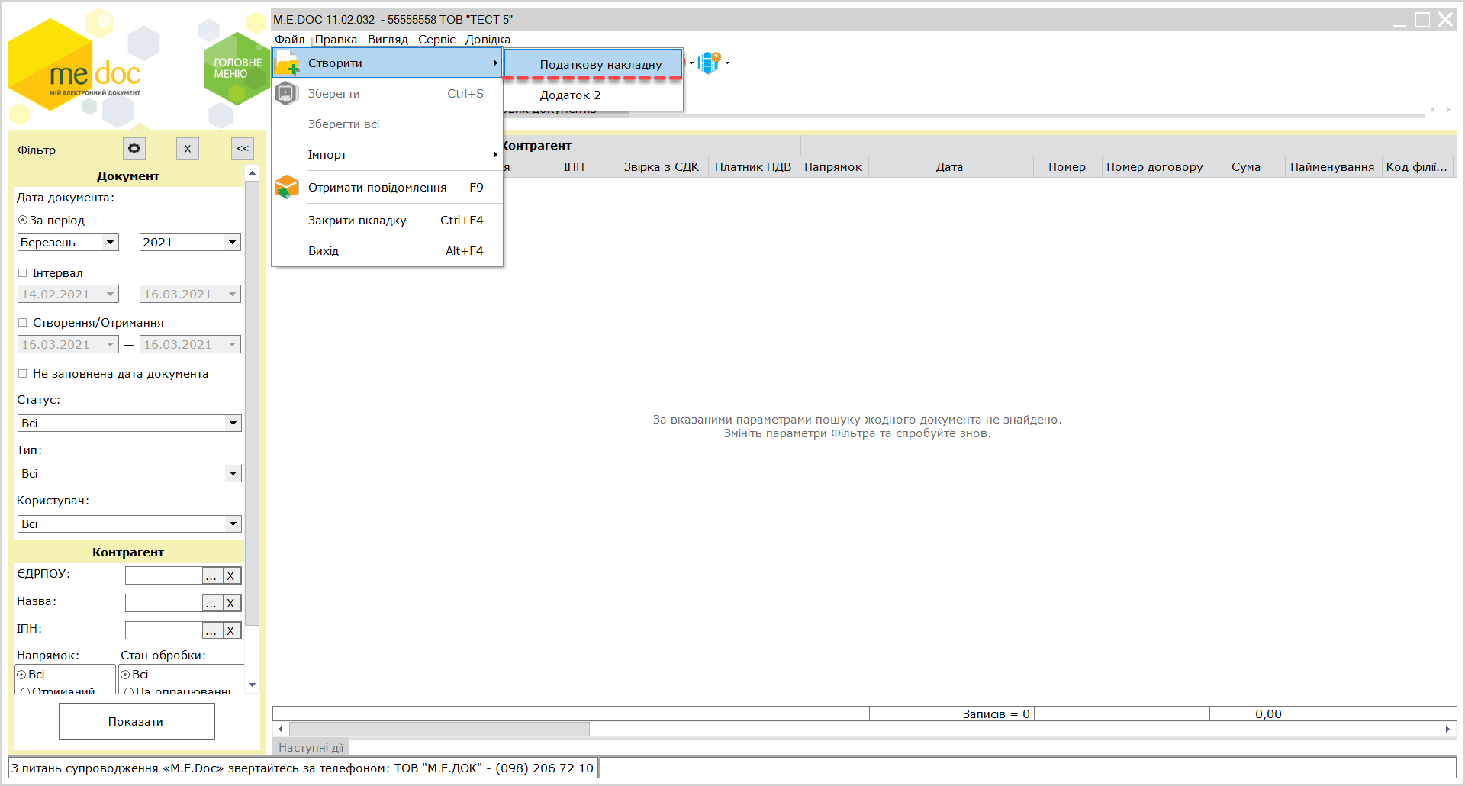1465x786 pixels.
Task: Click the horizontal scrollbar thumb at the bottom
Action: [439, 730]
